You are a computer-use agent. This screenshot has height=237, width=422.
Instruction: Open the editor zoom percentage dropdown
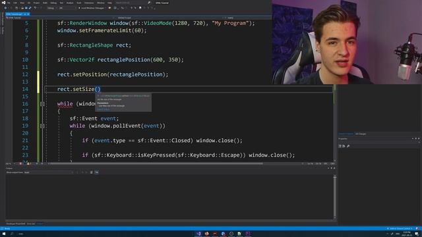(x=11, y=163)
